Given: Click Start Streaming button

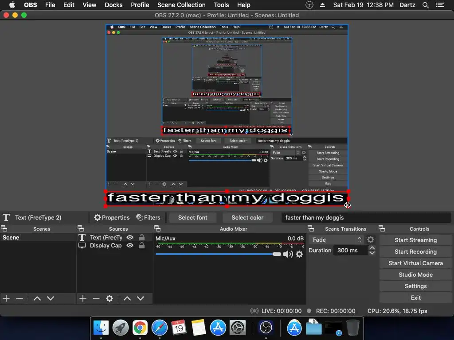Looking at the screenshot, I should point(415,240).
